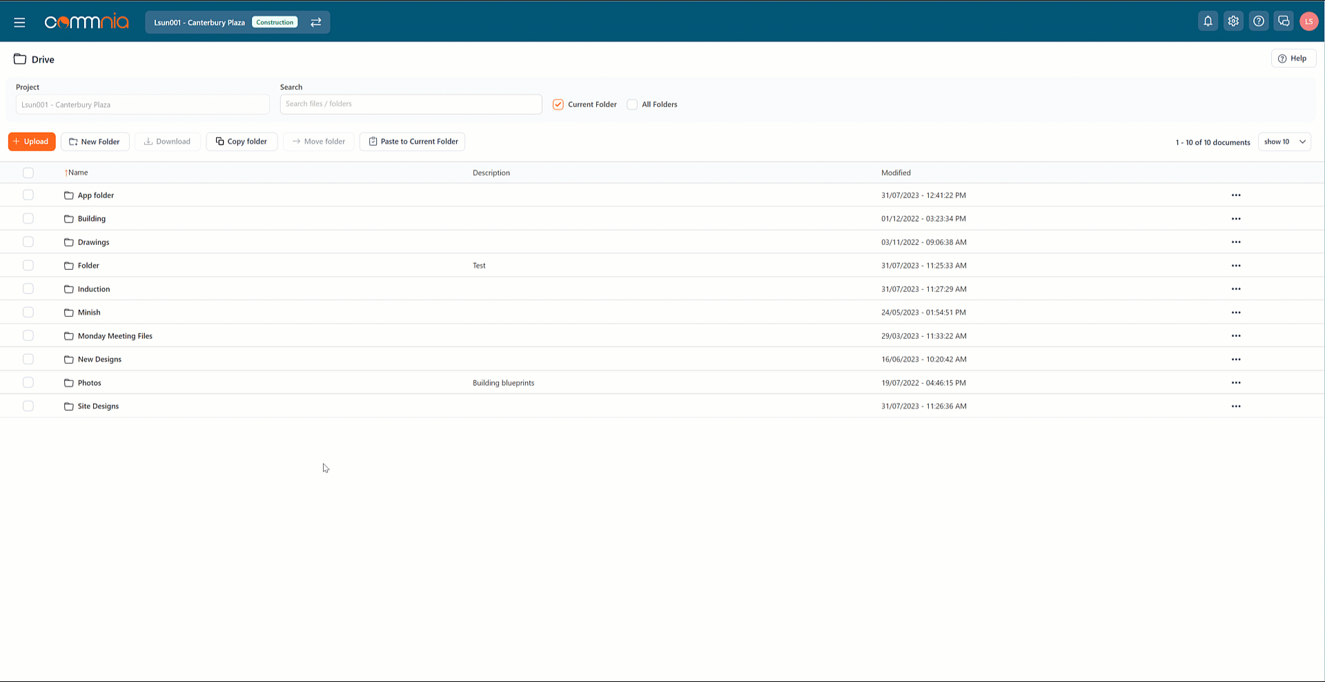This screenshot has height=682, width=1325.
Task: Open the Project selector field
Action: [x=142, y=105]
